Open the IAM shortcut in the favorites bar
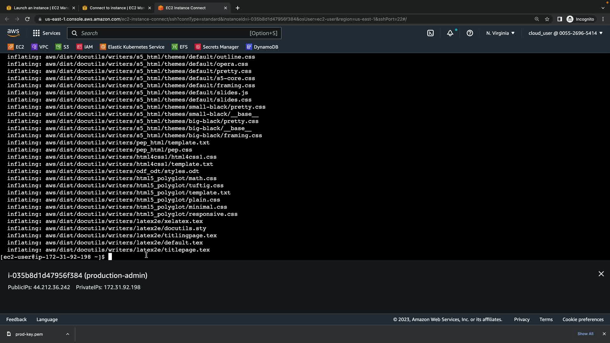Viewport: 610px width, 343px height. 85,47
